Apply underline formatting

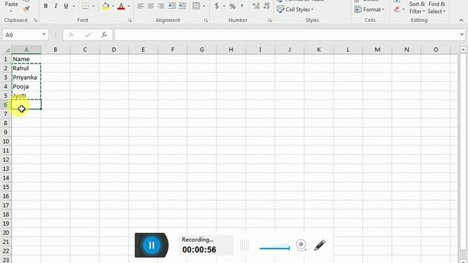pyautogui.click(x=66, y=6)
